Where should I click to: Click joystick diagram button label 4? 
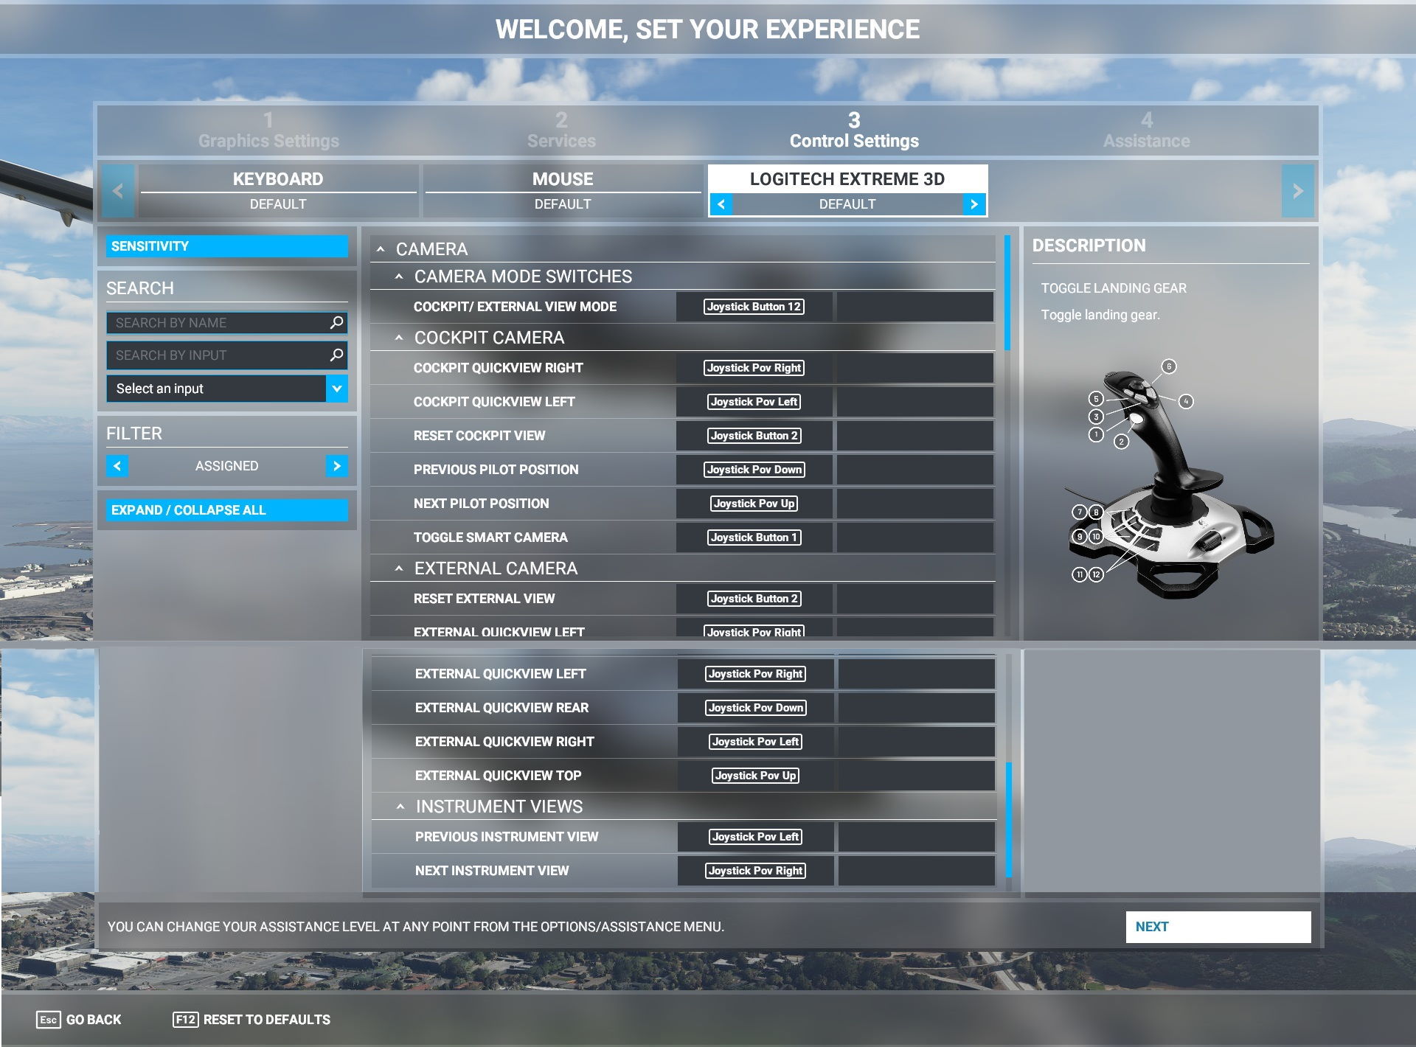[x=1186, y=402]
